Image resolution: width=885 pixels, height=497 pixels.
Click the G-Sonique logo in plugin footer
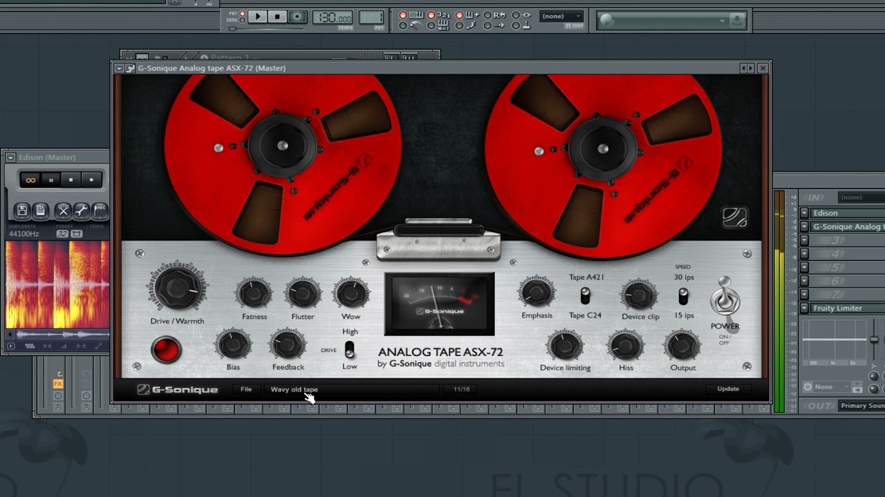pyautogui.click(x=178, y=390)
